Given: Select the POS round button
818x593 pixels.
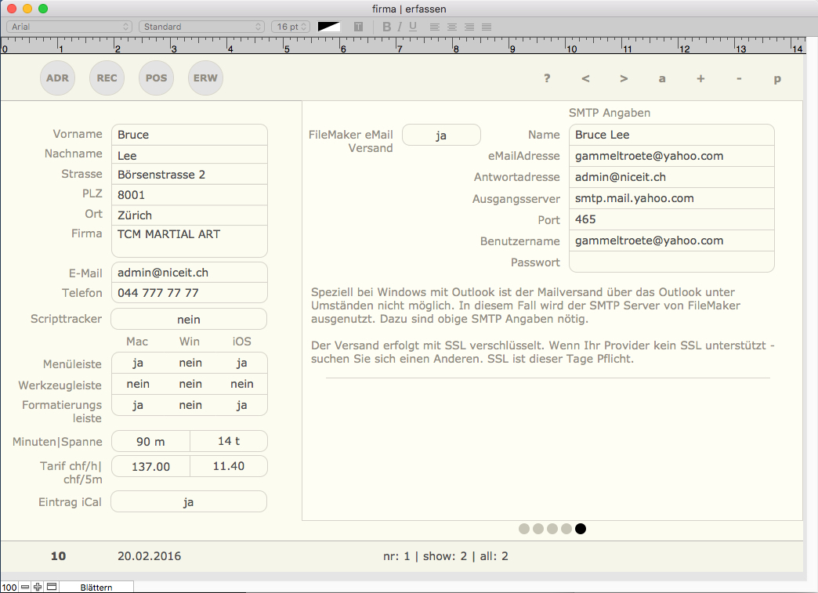Looking at the screenshot, I should tap(156, 78).
